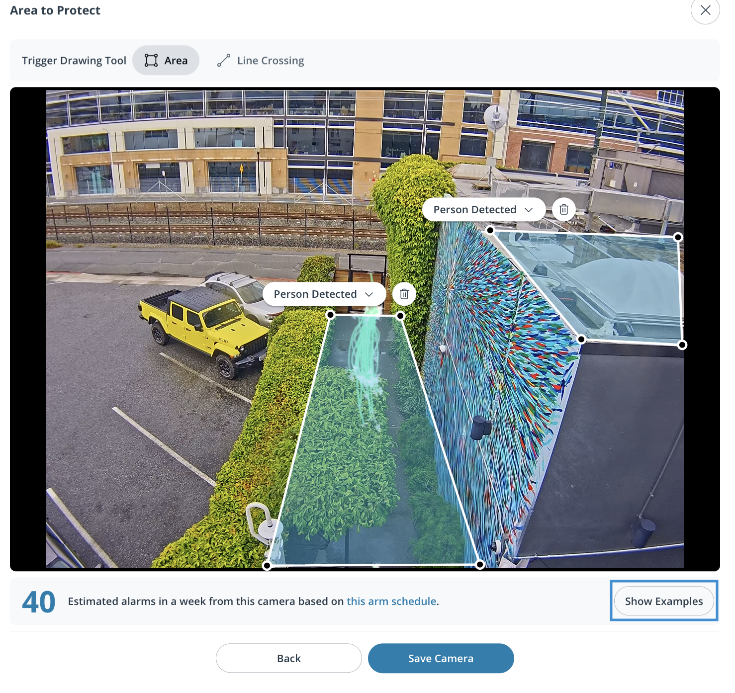
Task: Delete the rooftop skylight zone via trash icon
Action: coord(563,210)
